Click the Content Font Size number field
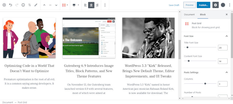The width and height of the screenshot is (233, 104). [x=223, y=61]
